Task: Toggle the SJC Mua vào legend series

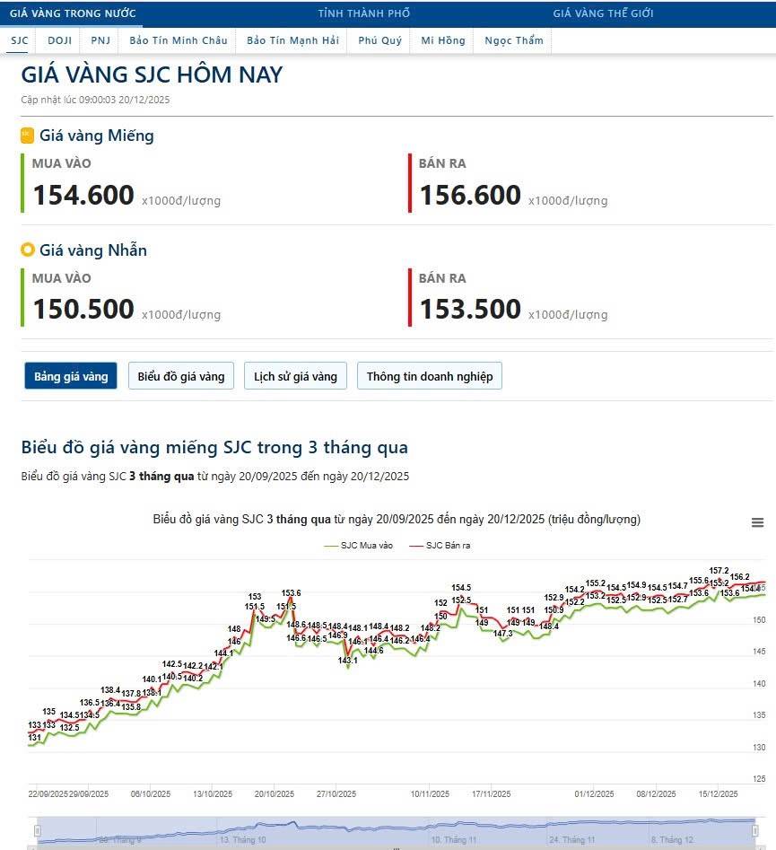Action: tap(358, 545)
